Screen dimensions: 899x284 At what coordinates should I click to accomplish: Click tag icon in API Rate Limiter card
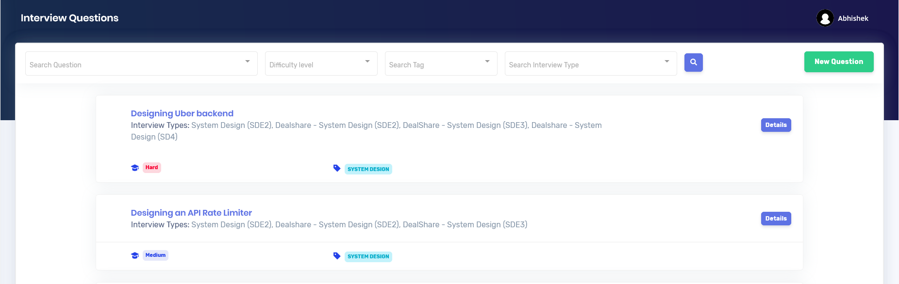pos(337,256)
